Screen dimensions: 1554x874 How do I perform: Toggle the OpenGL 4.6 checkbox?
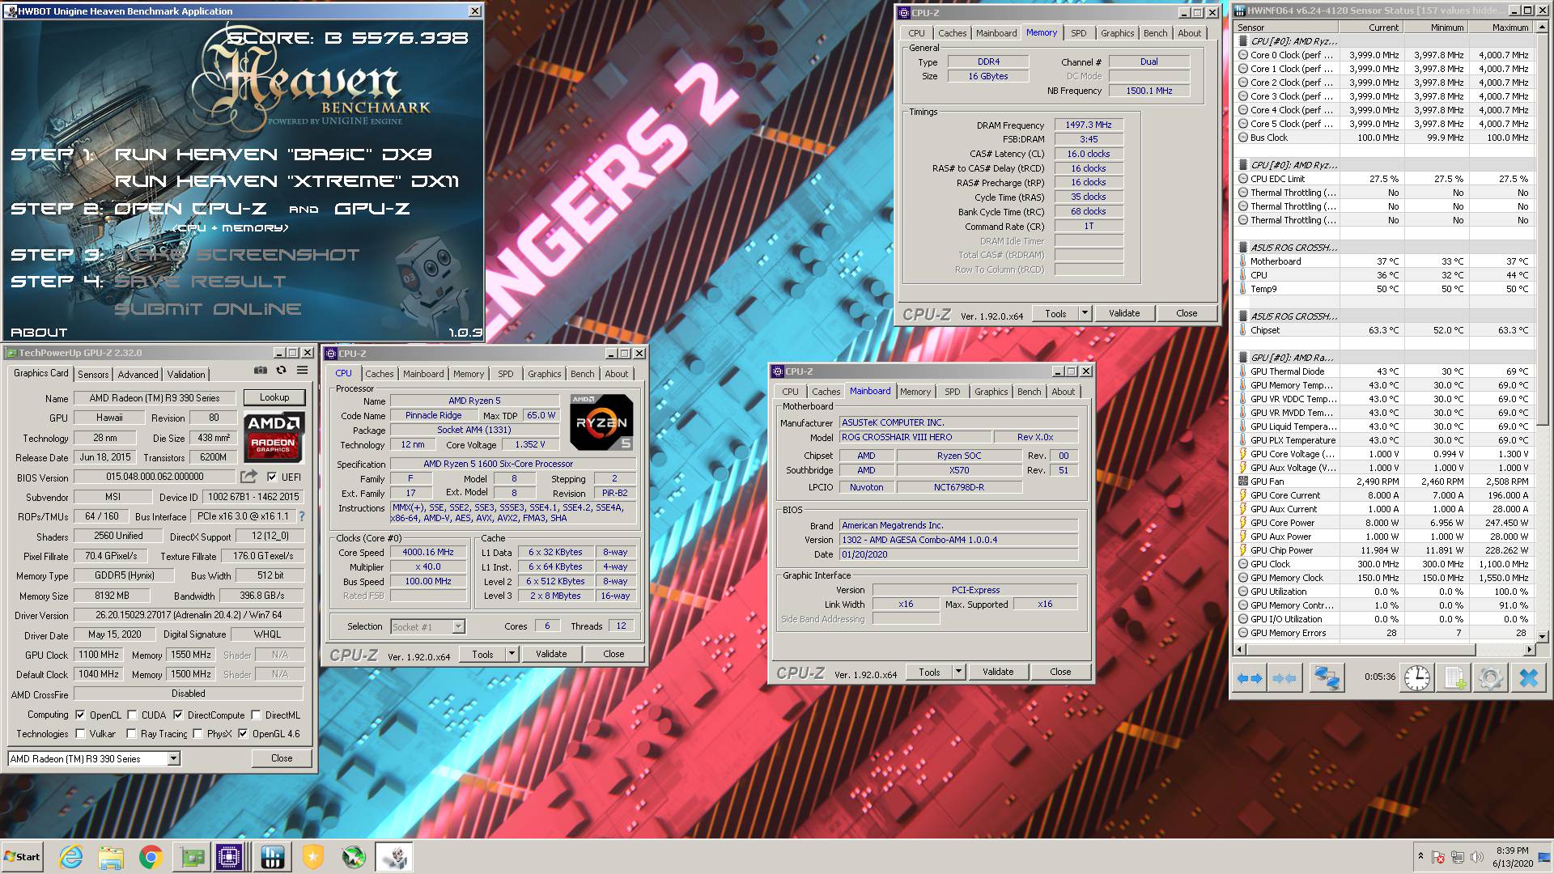tap(243, 734)
